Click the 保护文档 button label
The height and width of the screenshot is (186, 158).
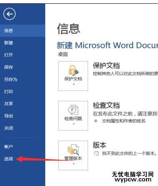(73, 79)
